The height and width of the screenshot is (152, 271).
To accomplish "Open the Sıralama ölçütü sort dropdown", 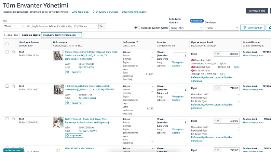I will point(62,35).
